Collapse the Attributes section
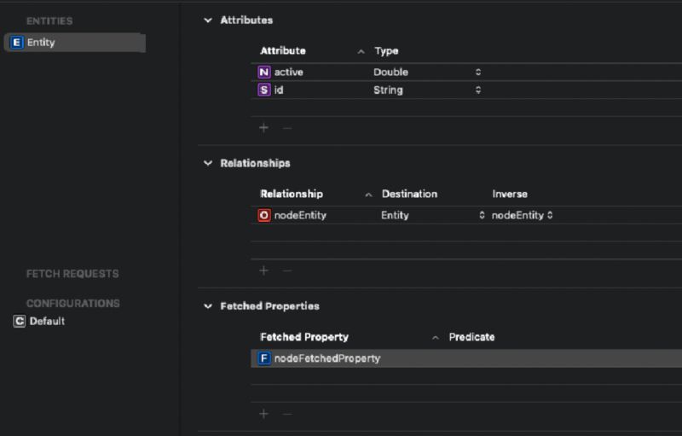The image size is (682, 436). tap(208, 20)
